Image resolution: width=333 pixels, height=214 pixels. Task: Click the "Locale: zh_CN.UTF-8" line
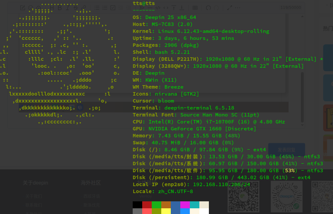[163, 192]
